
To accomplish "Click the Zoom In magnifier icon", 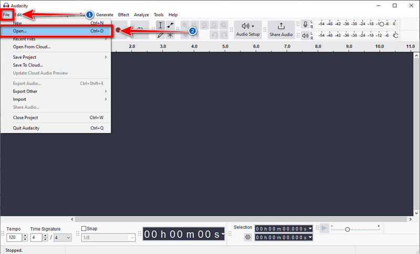I will click(x=185, y=25).
